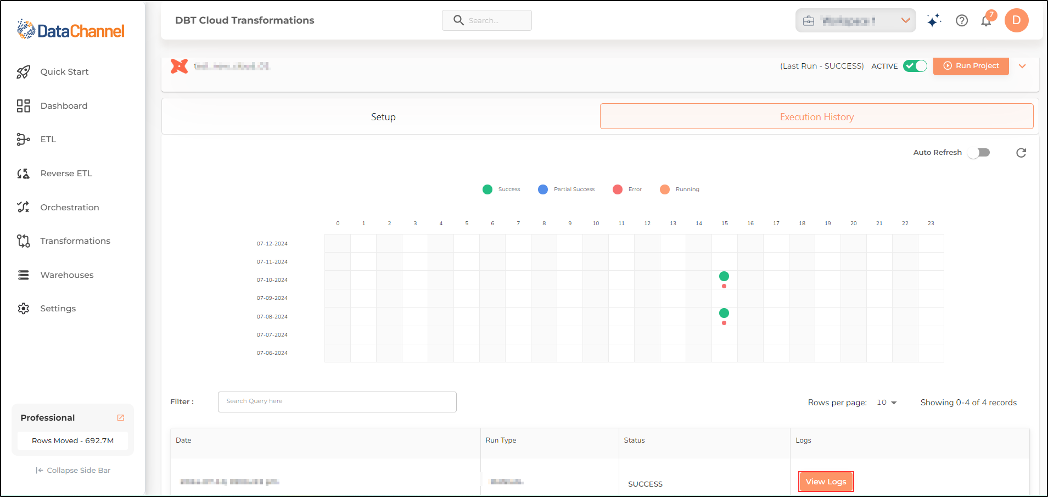Click the Transformations icon
The width and height of the screenshot is (1048, 497).
23,241
